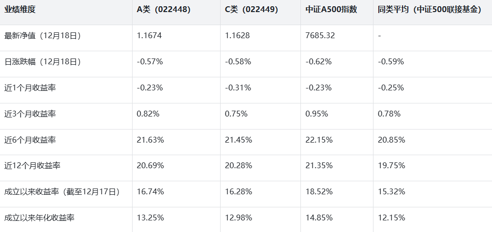
Task: Click the 同类平均 12-month value 19.75%
Action: click(391, 166)
